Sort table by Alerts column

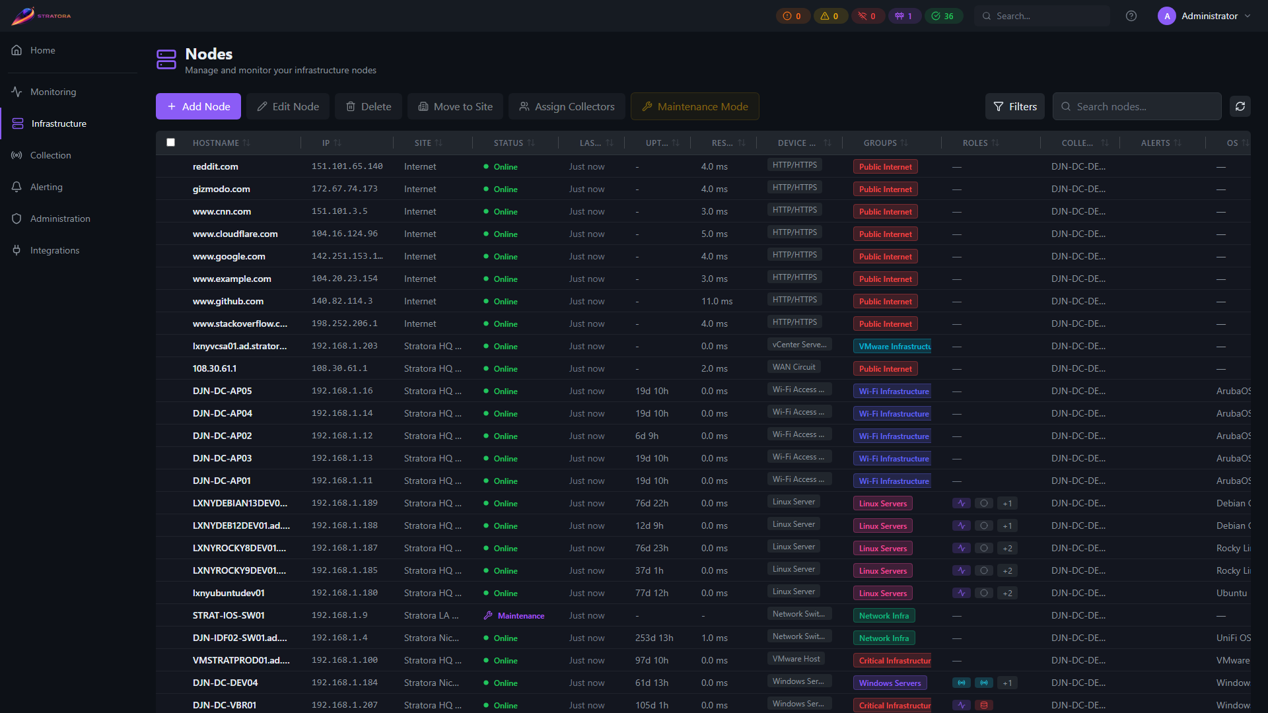[1161, 143]
